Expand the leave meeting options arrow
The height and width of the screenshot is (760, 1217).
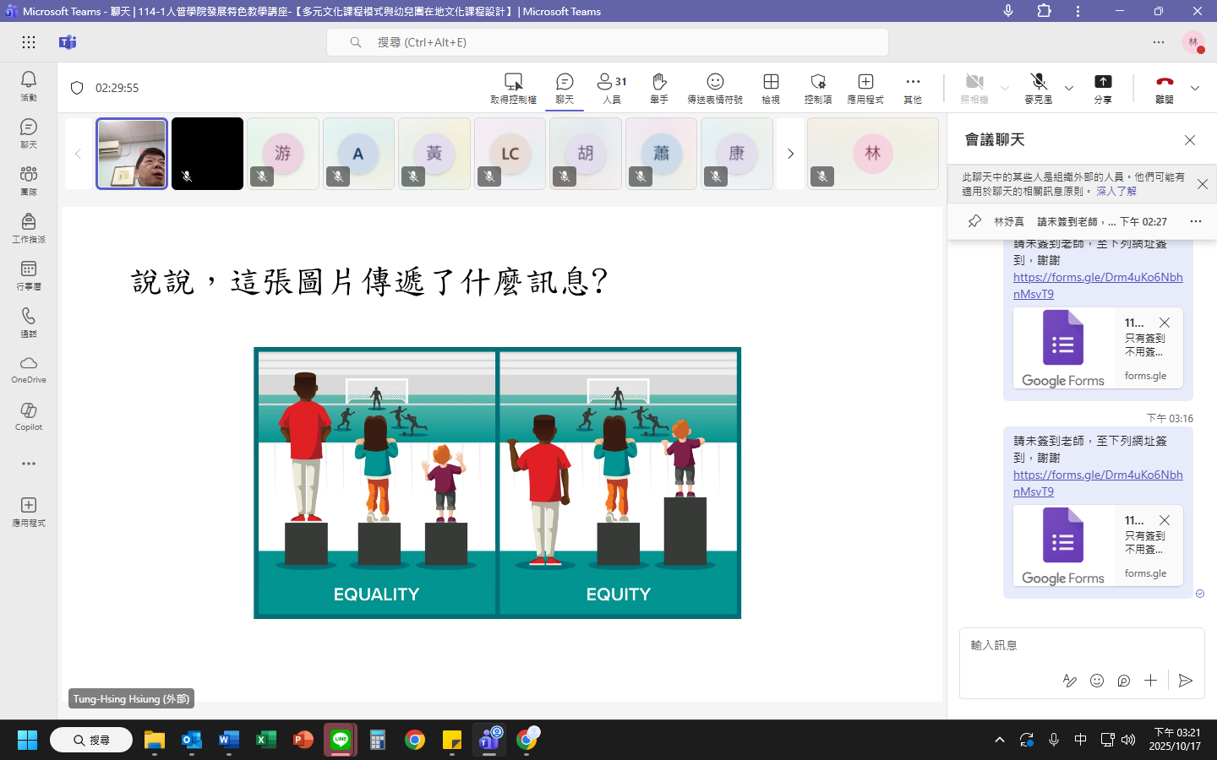tap(1195, 88)
